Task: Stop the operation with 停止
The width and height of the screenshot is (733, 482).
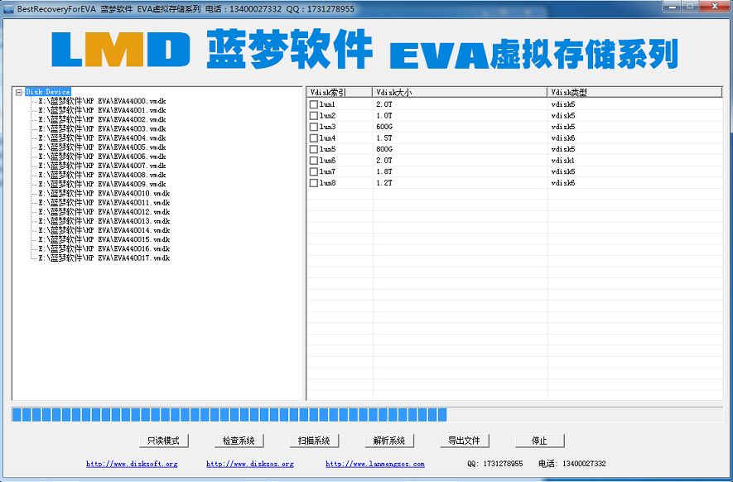Action: pyautogui.click(x=540, y=440)
